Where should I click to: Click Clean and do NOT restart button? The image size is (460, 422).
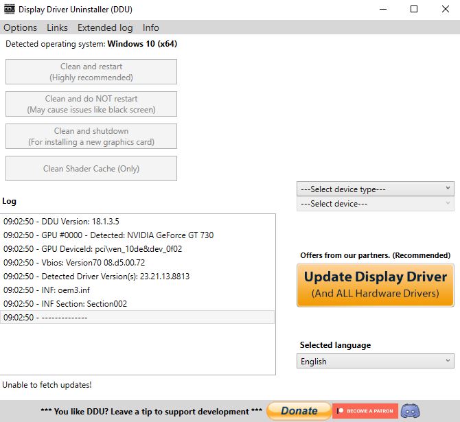coord(91,104)
